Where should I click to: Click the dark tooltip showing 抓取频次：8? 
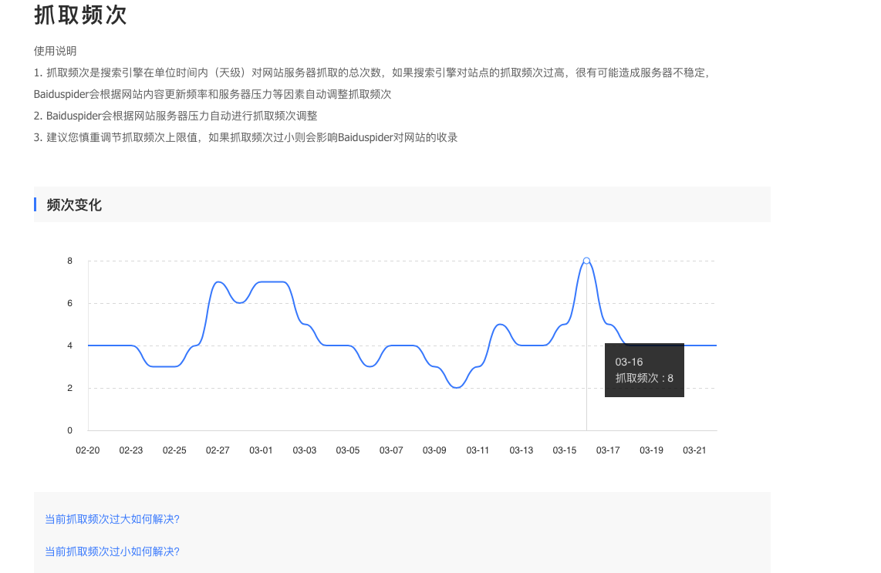coord(643,370)
